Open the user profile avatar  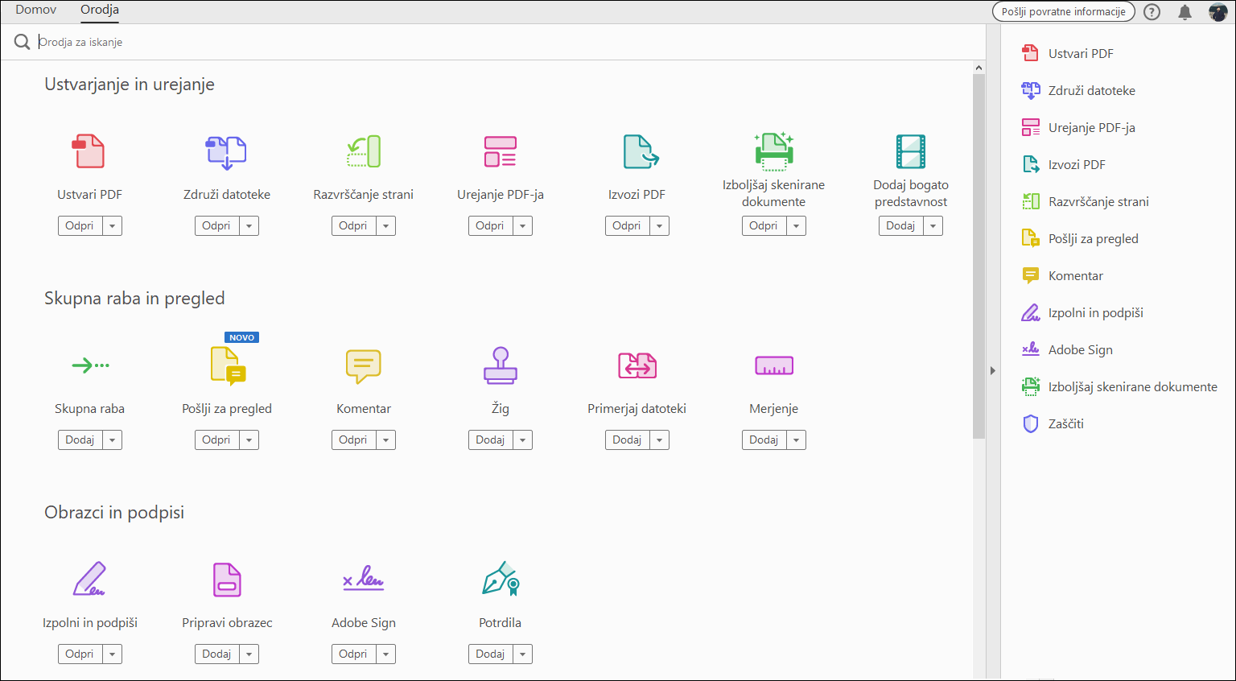point(1218,12)
